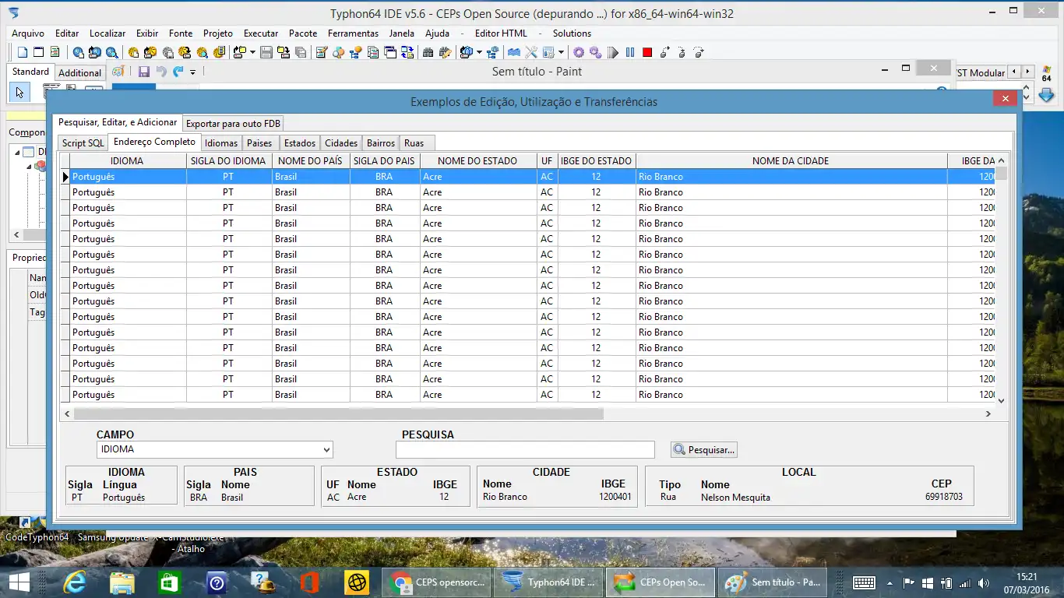Open Internet Explorer from the taskbar

click(75, 582)
